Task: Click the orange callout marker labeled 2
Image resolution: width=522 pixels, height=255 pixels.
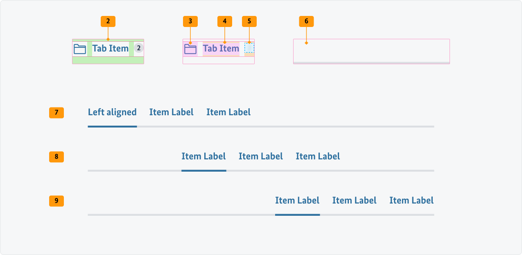Action: click(x=108, y=21)
